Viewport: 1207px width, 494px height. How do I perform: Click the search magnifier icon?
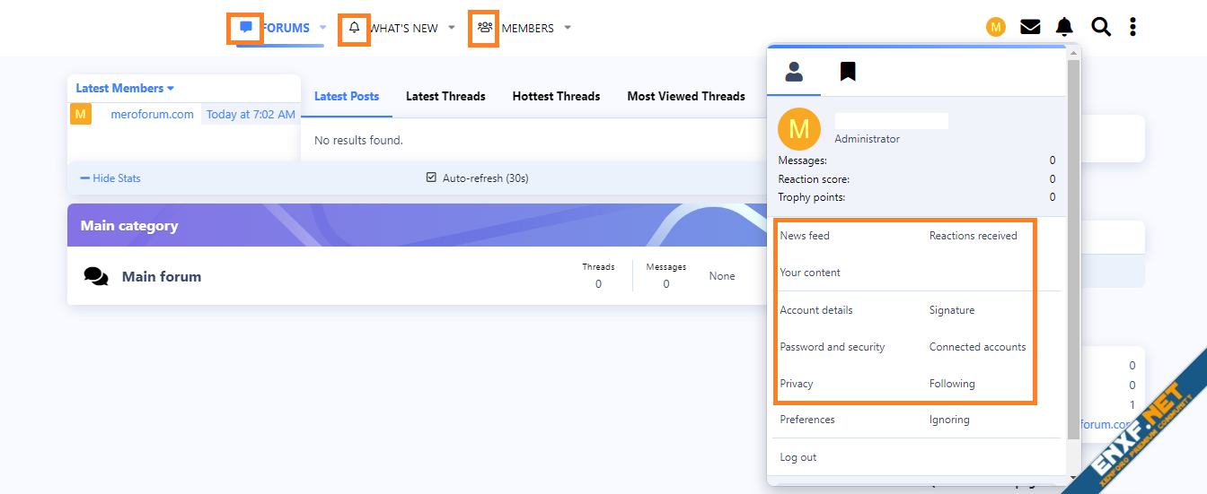1100,27
